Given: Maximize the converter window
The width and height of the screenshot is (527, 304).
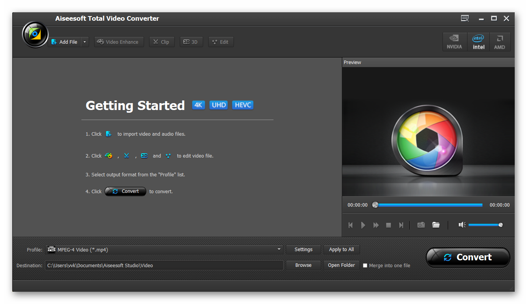Looking at the screenshot, I should tap(494, 18).
